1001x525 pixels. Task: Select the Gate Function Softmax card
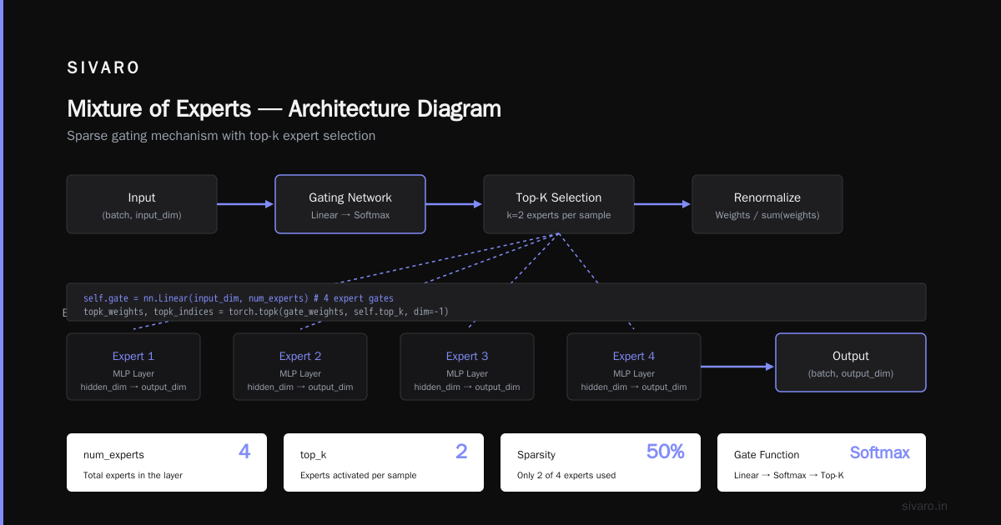point(822,462)
